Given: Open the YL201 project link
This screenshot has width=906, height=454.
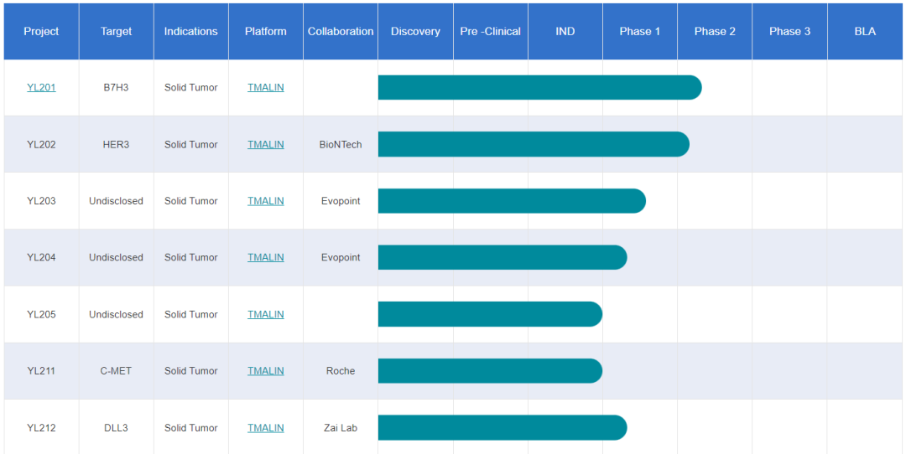Looking at the screenshot, I should click(x=41, y=88).
